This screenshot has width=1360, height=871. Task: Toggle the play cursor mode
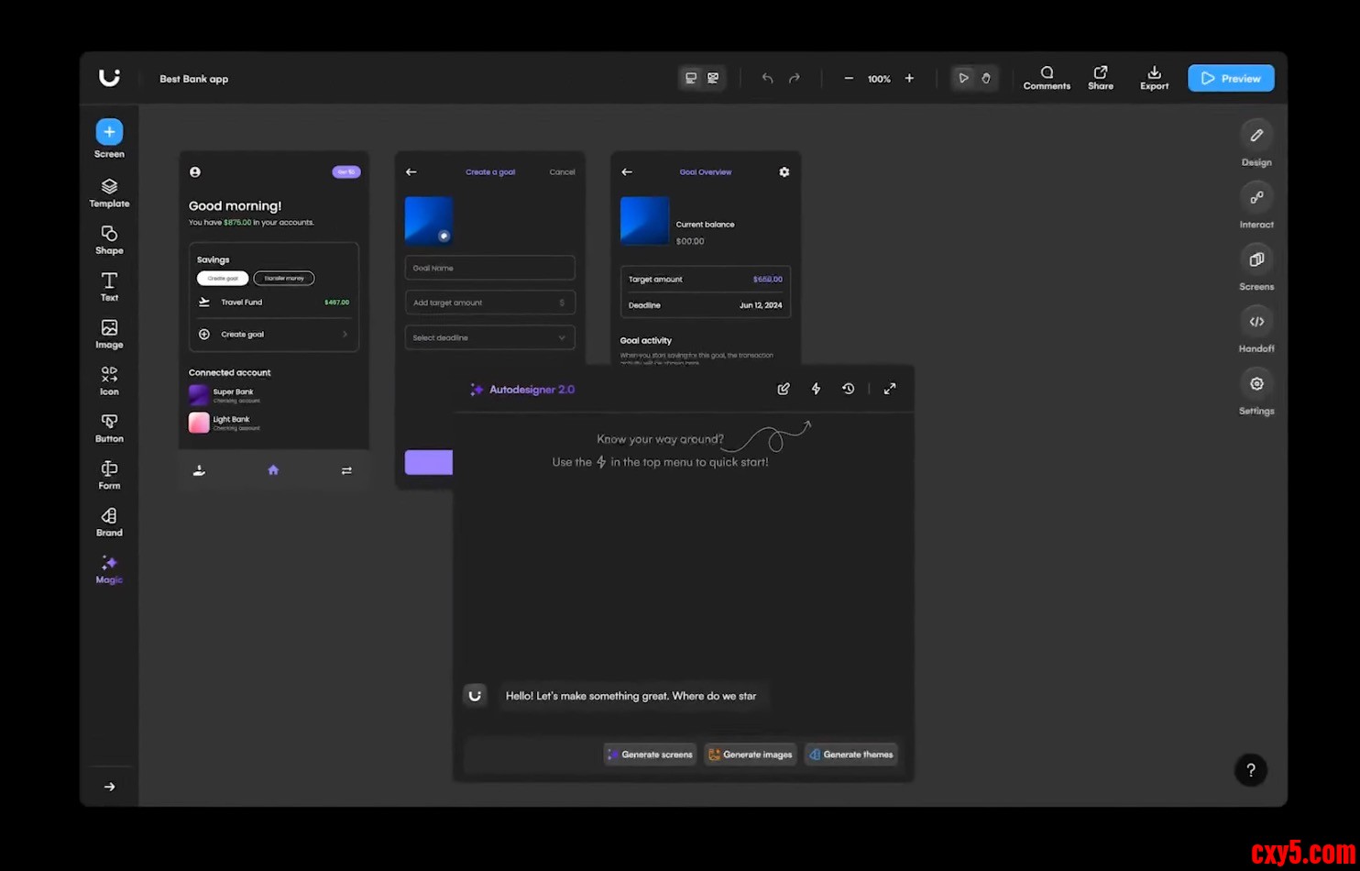(x=963, y=78)
